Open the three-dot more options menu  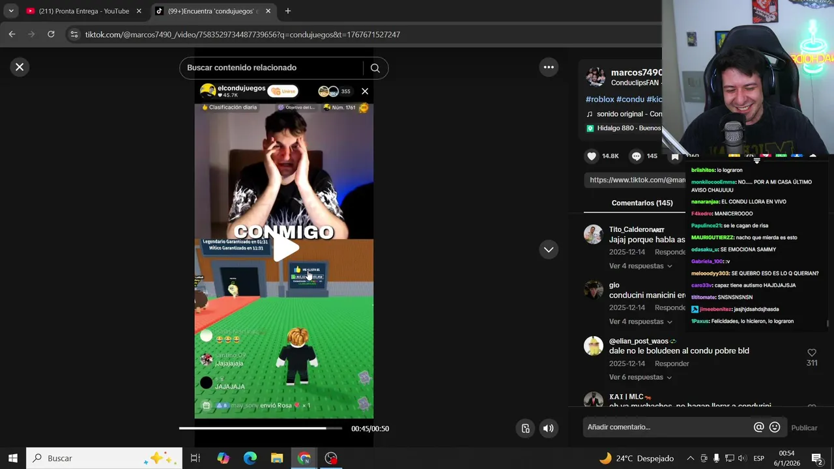549,67
